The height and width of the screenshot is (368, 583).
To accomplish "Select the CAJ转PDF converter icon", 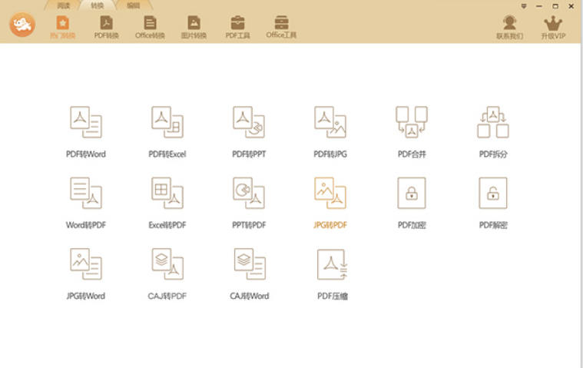I will tap(167, 265).
